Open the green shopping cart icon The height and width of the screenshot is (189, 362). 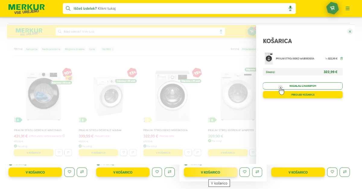click(332, 8)
